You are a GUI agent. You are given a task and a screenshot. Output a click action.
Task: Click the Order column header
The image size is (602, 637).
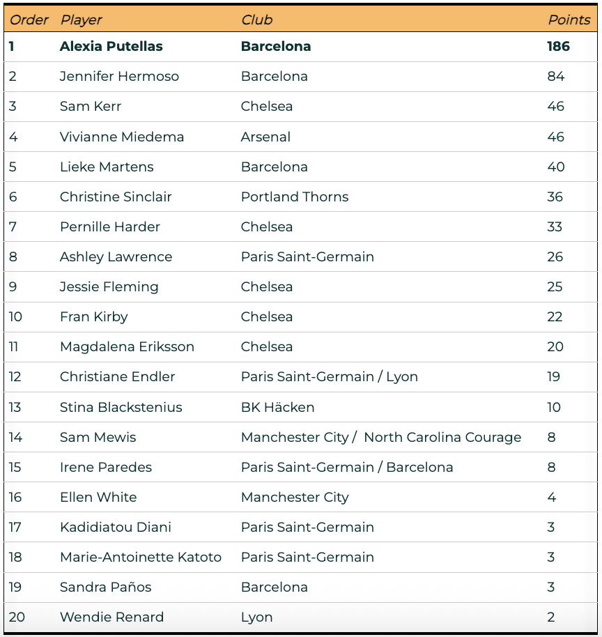point(29,20)
